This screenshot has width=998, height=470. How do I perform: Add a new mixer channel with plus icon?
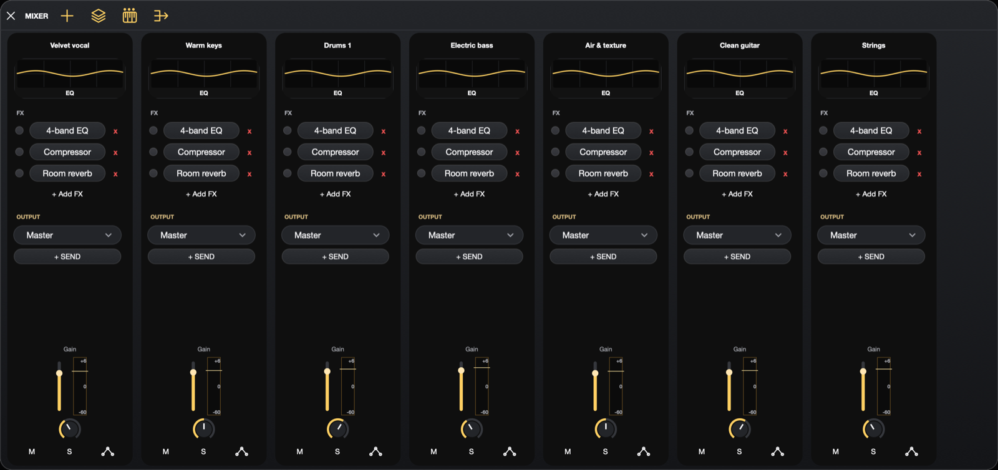pos(67,16)
